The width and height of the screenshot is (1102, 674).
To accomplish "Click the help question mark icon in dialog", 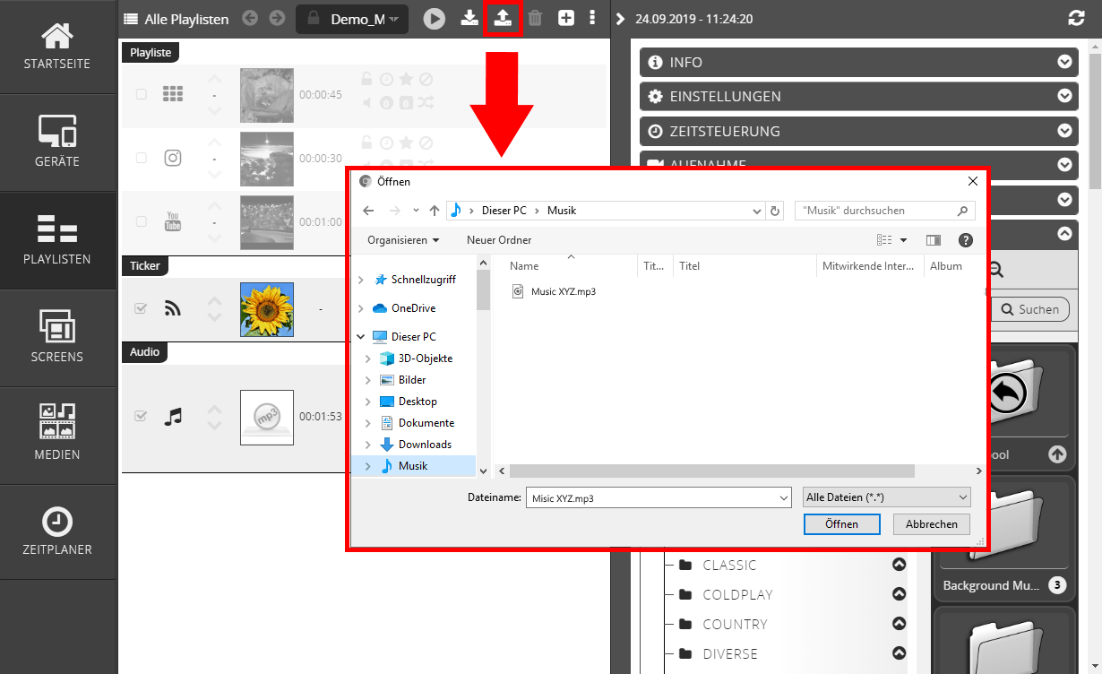I will (x=965, y=240).
